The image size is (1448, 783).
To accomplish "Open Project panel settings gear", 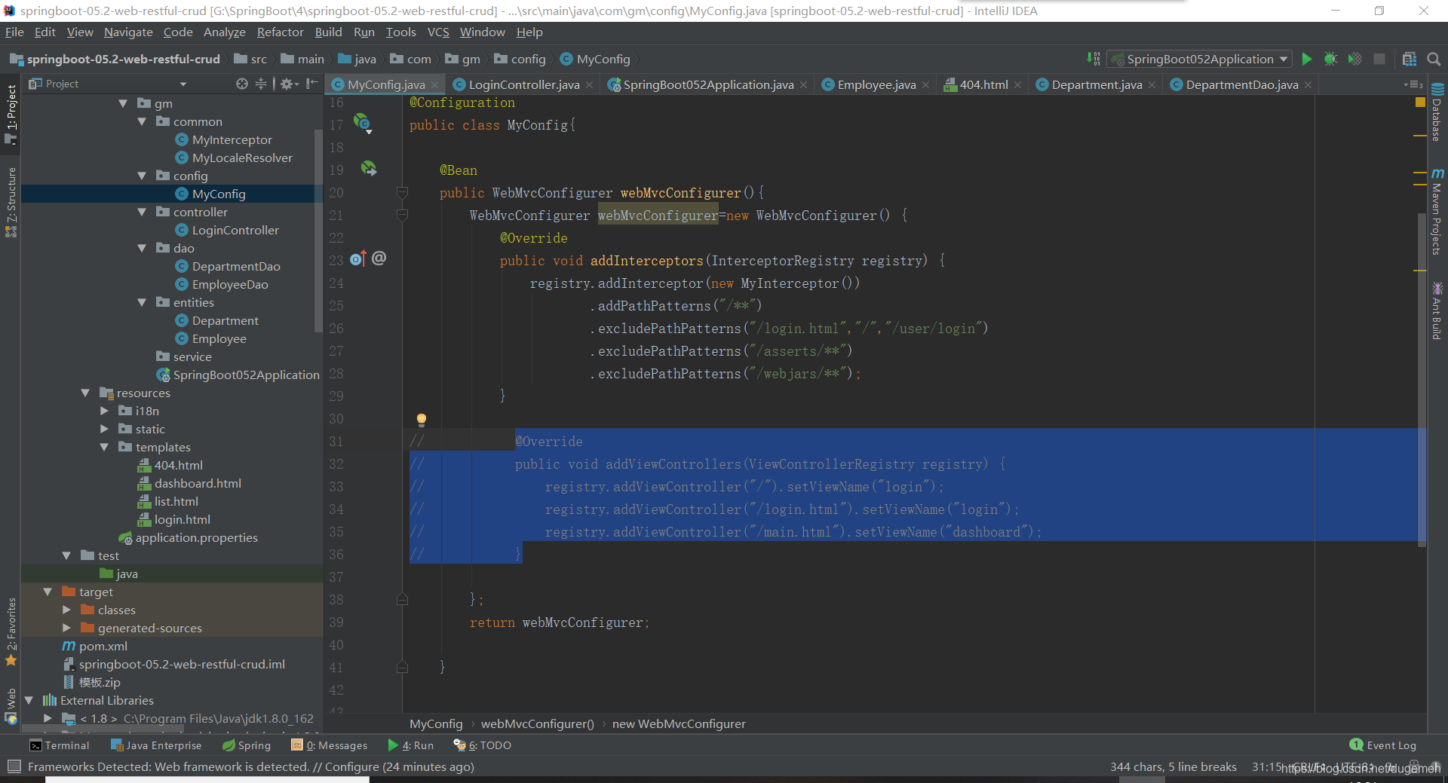I will pyautogui.click(x=289, y=84).
